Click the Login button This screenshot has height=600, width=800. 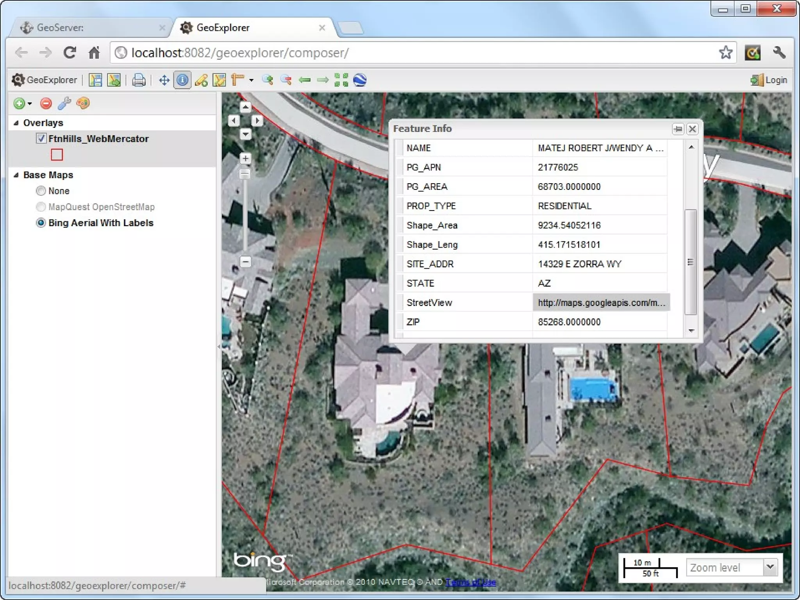coord(769,80)
